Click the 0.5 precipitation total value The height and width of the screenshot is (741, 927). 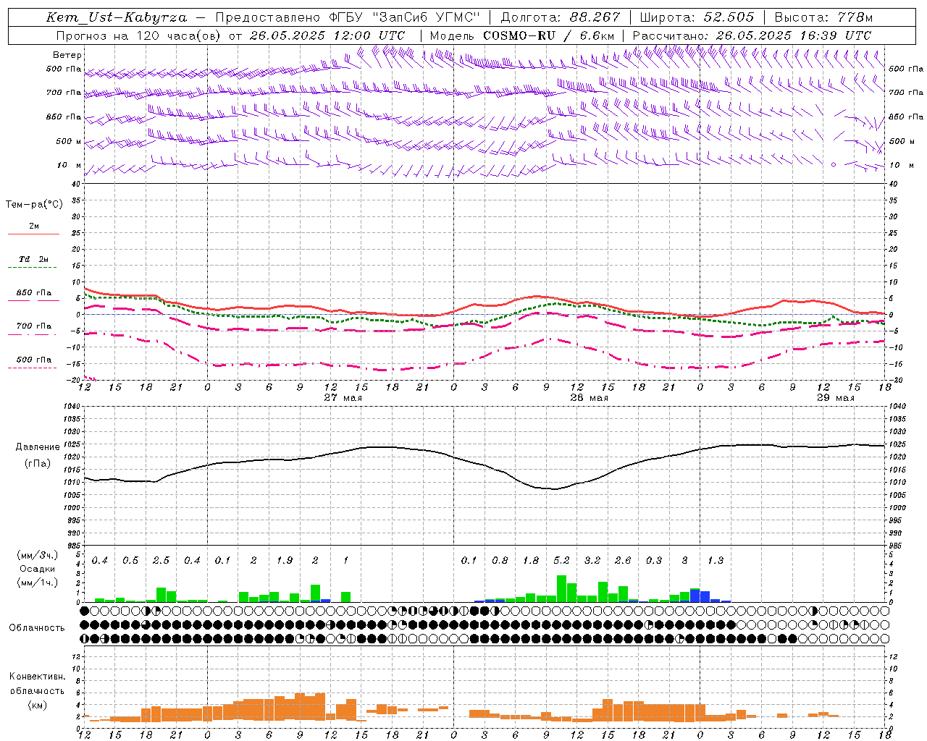pos(130,561)
